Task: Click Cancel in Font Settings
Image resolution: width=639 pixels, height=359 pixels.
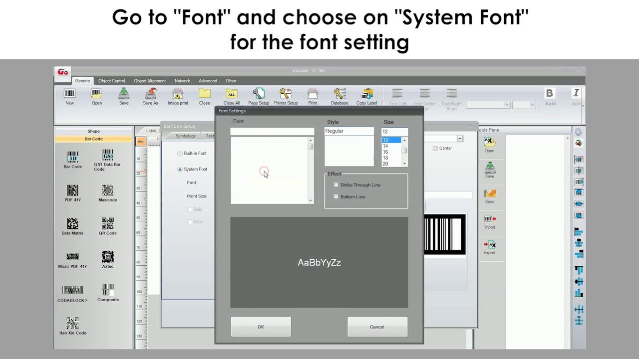Action: (x=377, y=327)
